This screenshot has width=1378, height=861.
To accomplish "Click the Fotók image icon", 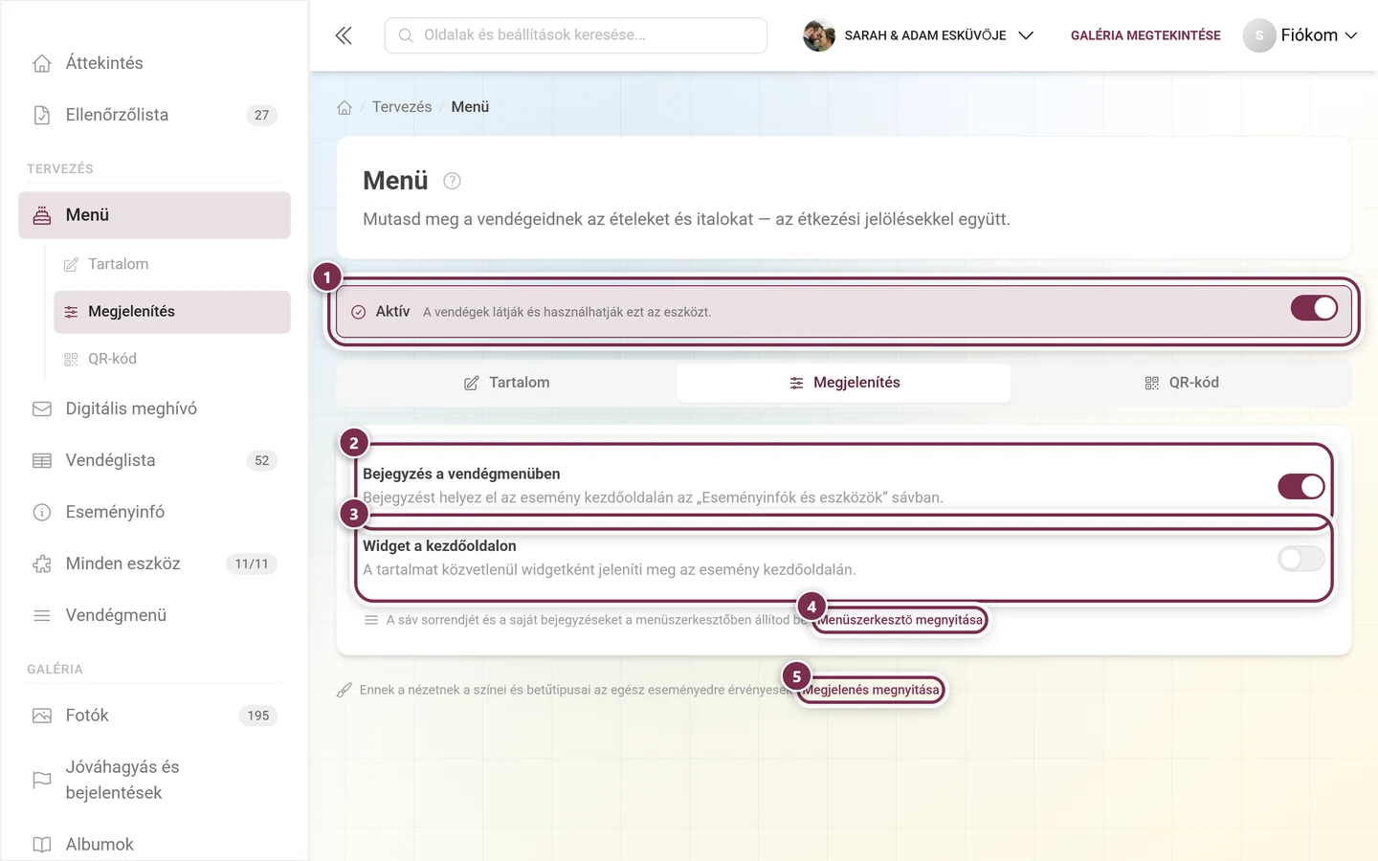I will click(42, 716).
